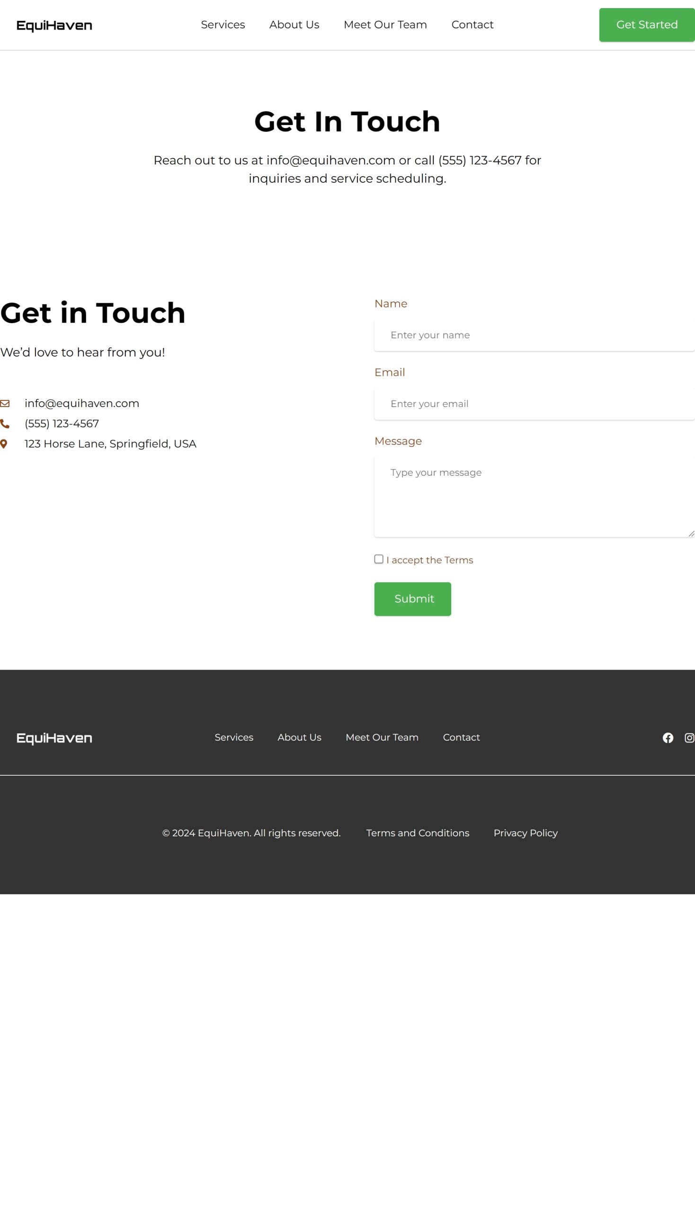The image size is (695, 1213).
Task: Open the Facebook icon in footer
Action: coord(668,738)
